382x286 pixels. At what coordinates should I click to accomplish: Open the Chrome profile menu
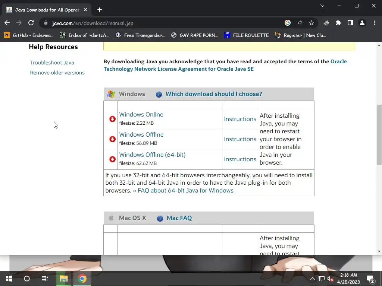click(362, 23)
